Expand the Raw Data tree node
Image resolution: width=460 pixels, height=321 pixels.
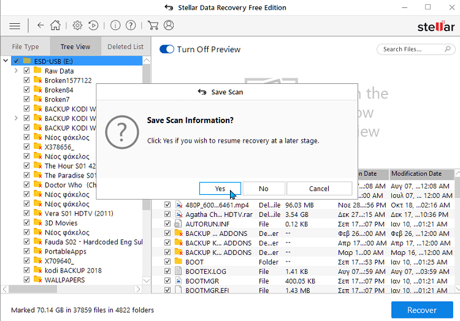[x=16, y=70]
